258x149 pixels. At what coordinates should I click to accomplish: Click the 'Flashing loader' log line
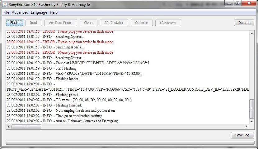42,79
